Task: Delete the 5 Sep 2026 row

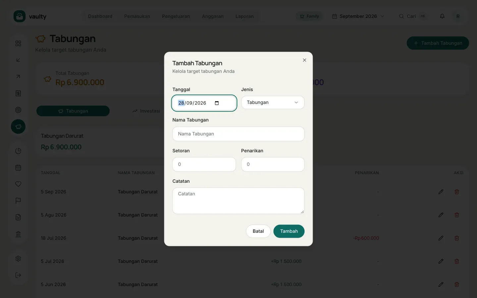Action: [457, 192]
